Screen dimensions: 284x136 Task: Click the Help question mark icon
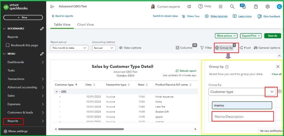click(x=201, y=6)
